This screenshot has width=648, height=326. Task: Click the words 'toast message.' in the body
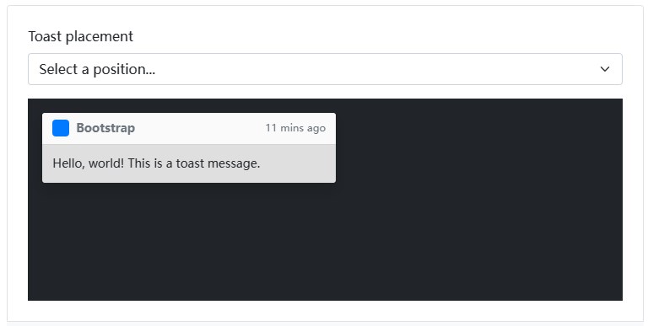(218, 163)
